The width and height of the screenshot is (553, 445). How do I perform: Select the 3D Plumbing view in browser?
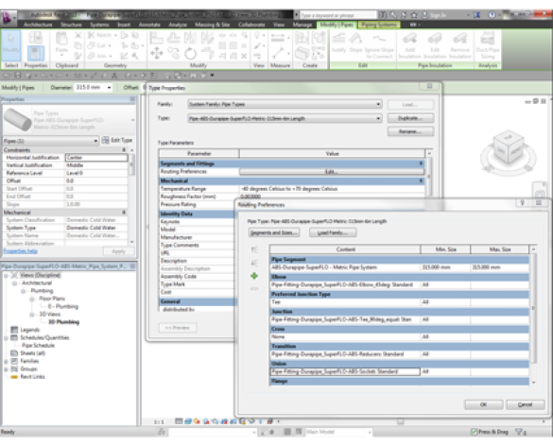pyautogui.click(x=63, y=322)
